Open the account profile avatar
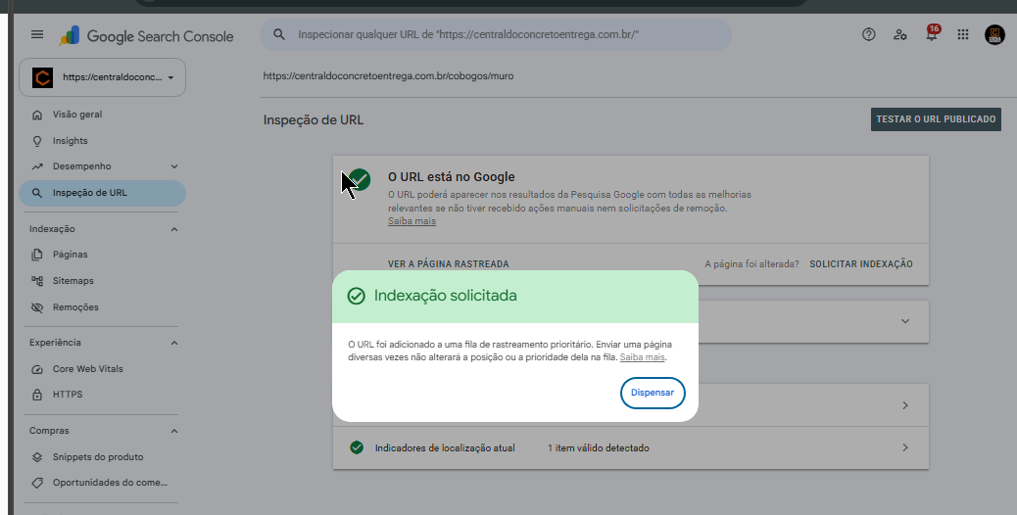Image resolution: width=1017 pixels, height=515 pixels. pos(994,35)
